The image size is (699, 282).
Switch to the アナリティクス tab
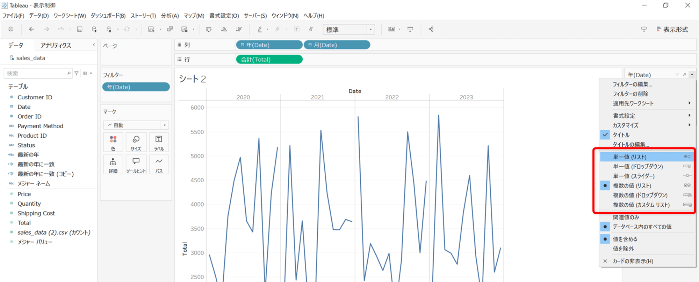(56, 45)
